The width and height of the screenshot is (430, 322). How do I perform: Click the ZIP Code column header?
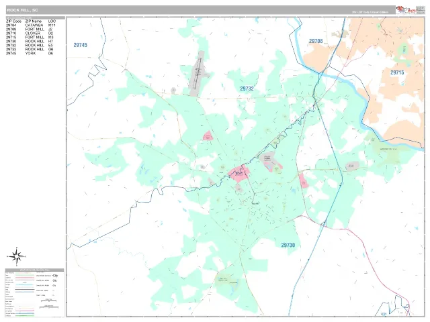tap(13, 21)
